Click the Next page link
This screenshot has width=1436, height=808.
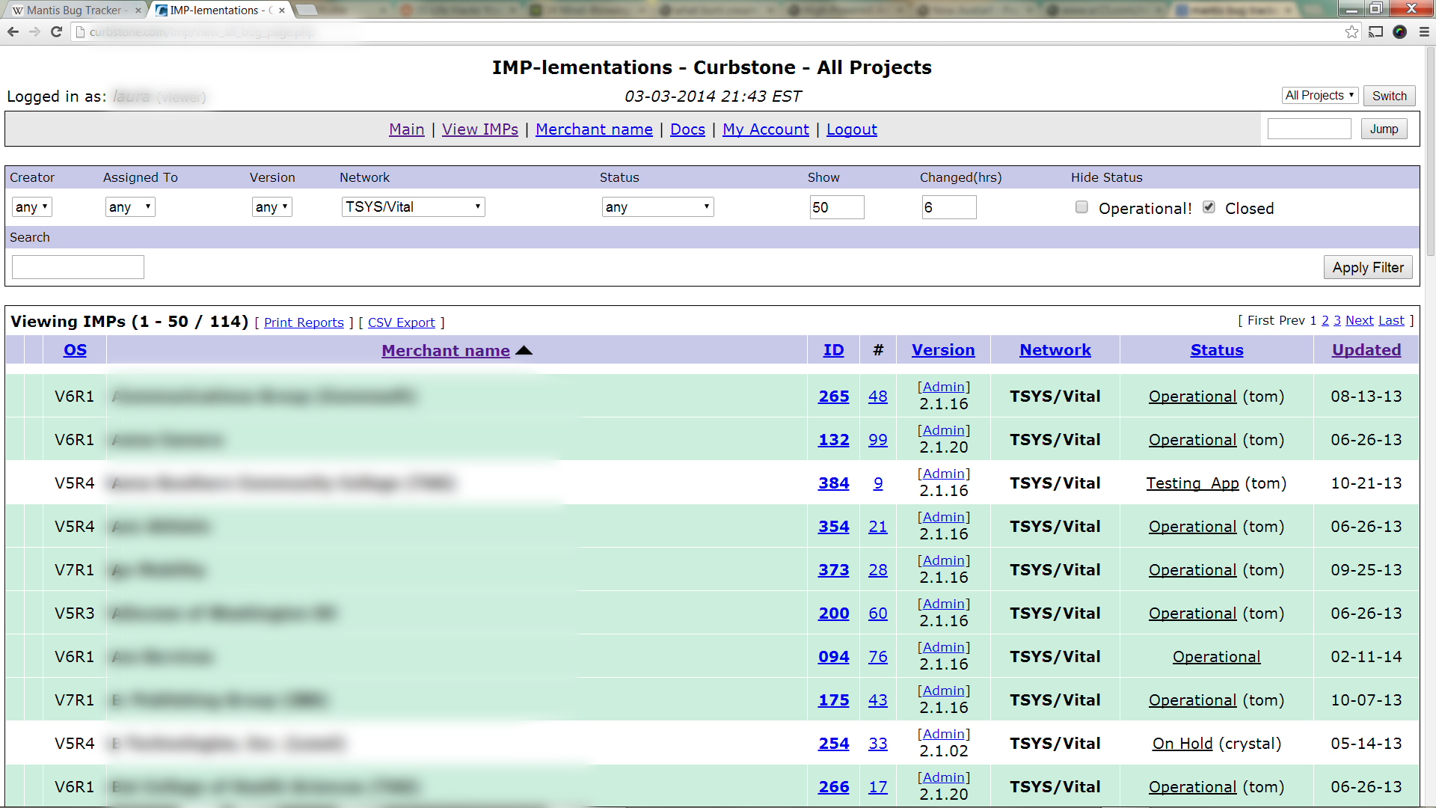coord(1360,320)
